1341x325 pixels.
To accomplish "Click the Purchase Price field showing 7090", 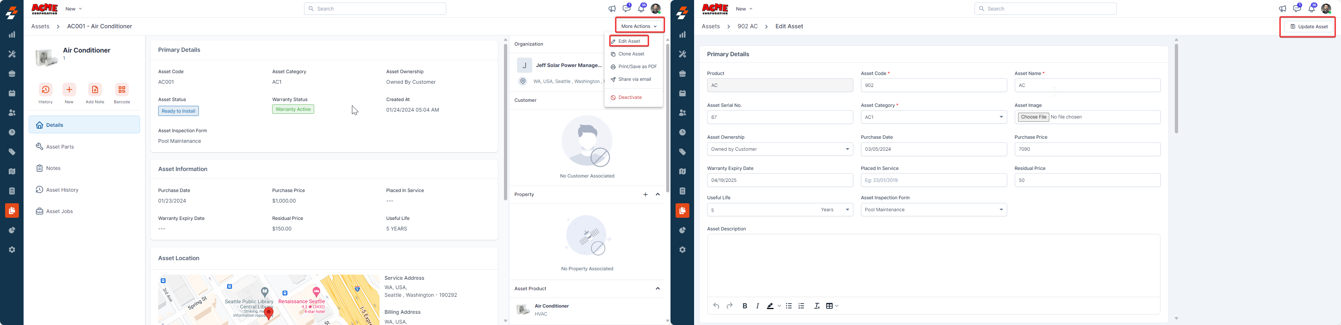I will point(1087,149).
